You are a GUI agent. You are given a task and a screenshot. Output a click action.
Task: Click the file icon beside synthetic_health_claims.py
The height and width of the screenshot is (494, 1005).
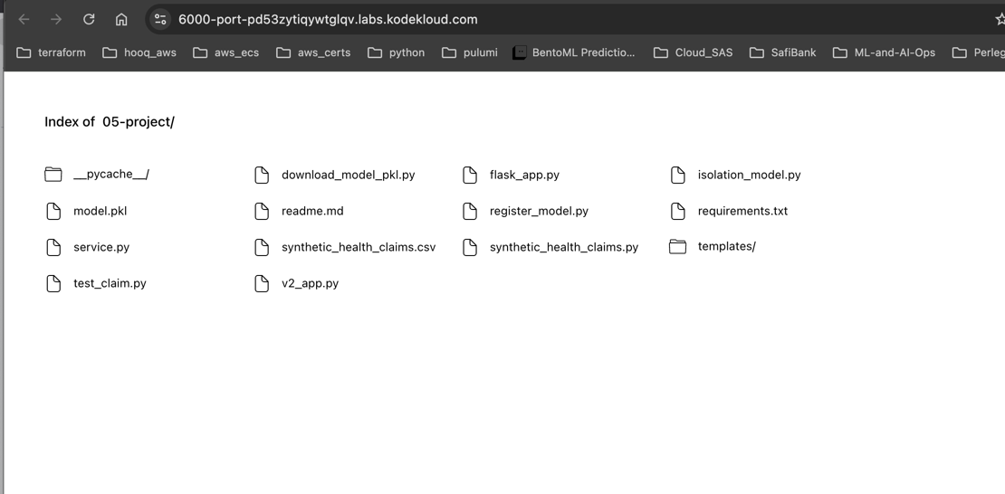click(x=470, y=247)
